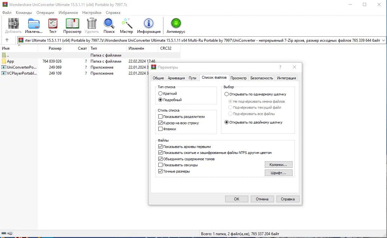Screen dimensions: 387x238
Task: Select Открывать по двойному щелчку
Action: tap(226, 122)
